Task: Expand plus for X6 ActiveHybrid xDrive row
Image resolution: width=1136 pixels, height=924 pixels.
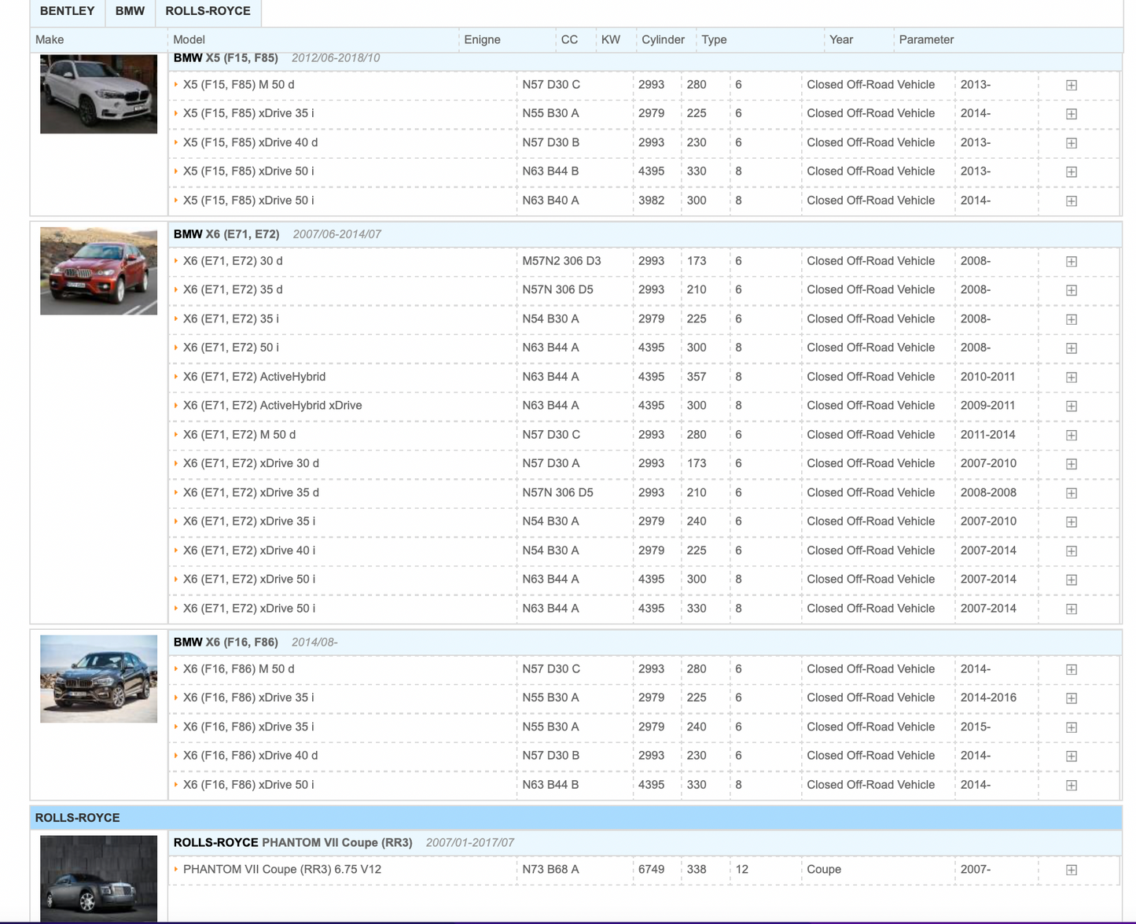Action: 1072,406
